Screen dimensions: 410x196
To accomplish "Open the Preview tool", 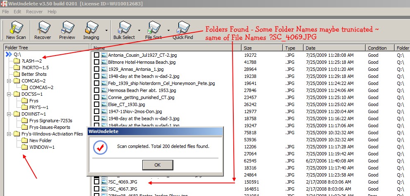I will click(67, 30).
